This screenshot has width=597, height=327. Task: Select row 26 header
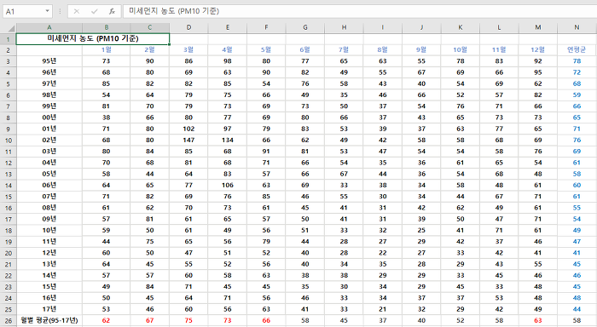click(8, 321)
